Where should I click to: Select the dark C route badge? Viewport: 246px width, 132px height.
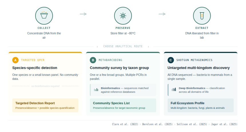pyautogui.click(x=171, y=60)
